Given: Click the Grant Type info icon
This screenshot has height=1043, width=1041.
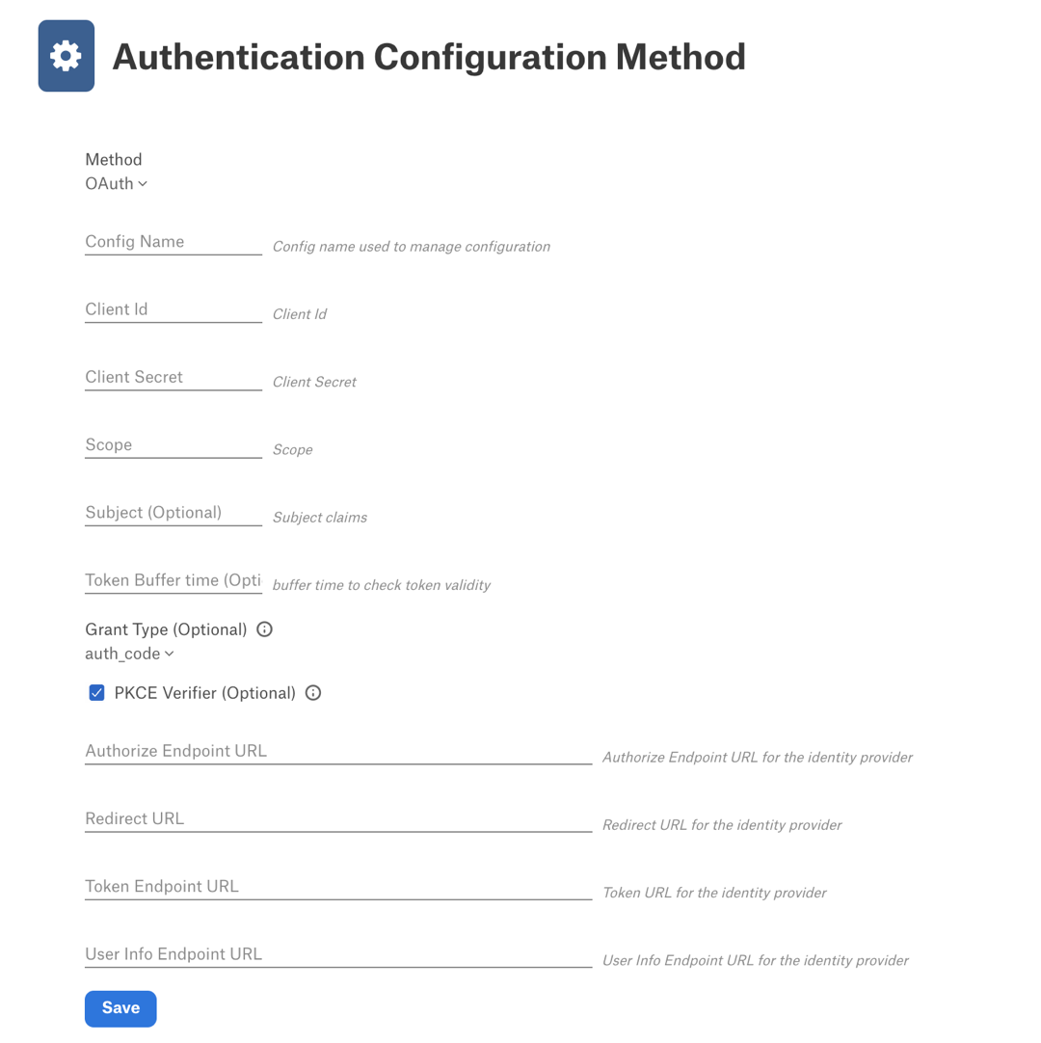Looking at the screenshot, I should pos(265,629).
